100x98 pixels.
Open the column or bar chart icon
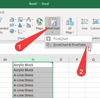(x=12, y=19)
